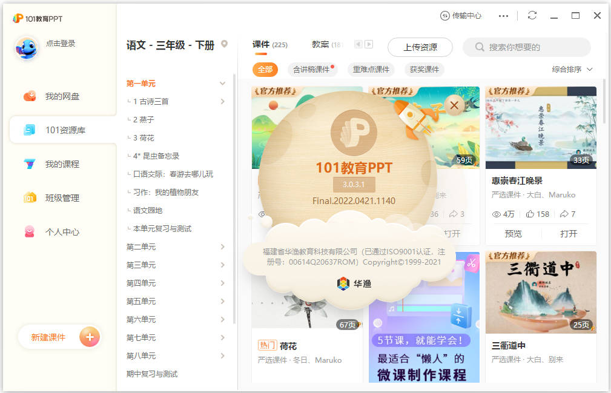Click the location pin next to 语文-三年级-下册
Viewport: 611px width, 393px height.
pos(224,44)
